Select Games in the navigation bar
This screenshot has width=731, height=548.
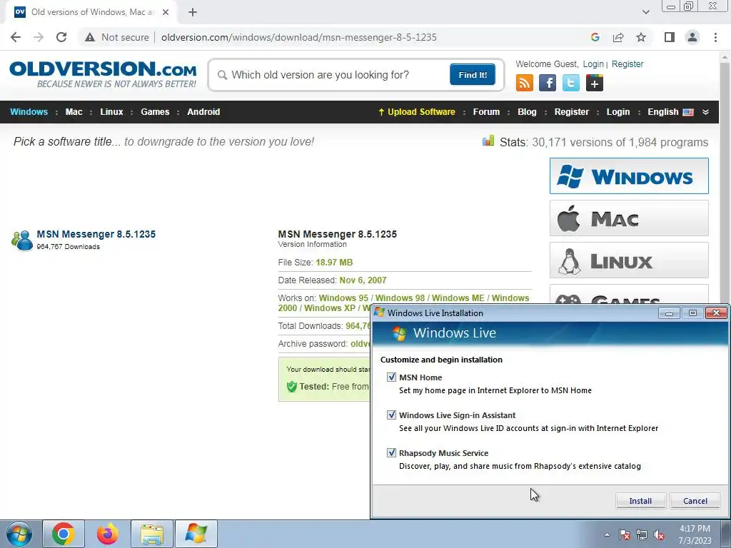click(x=155, y=112)
